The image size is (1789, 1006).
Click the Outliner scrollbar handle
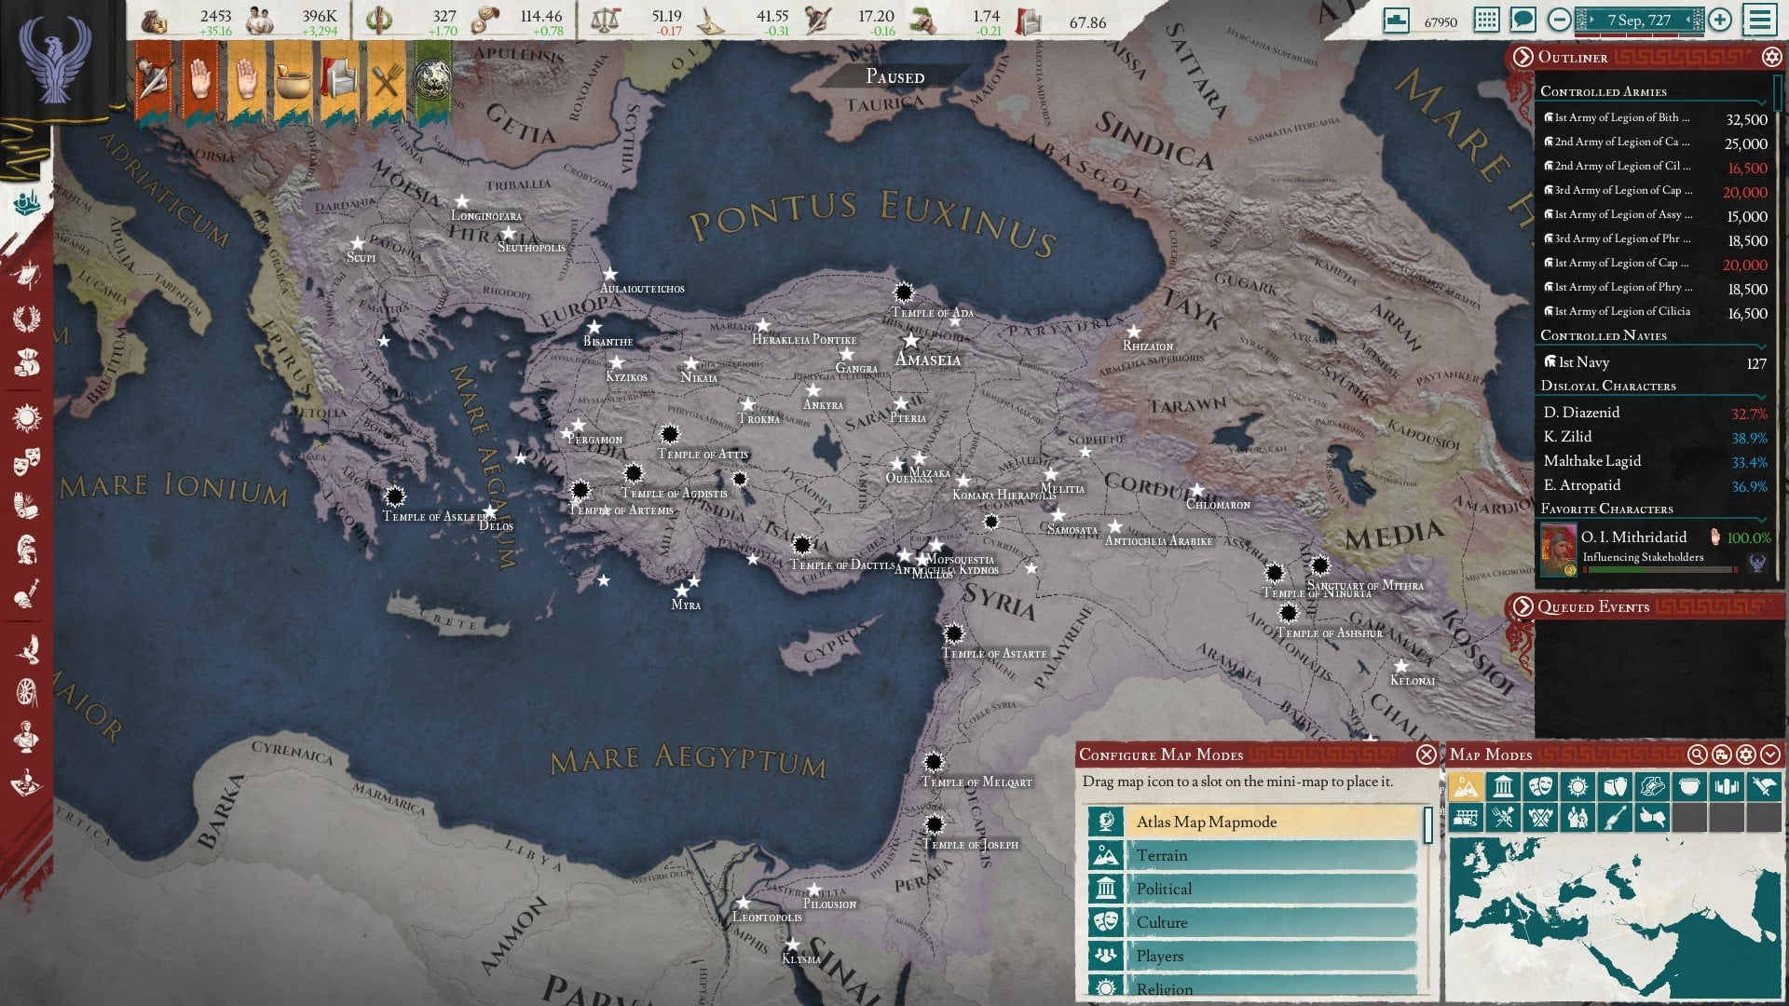[1777, 93]
